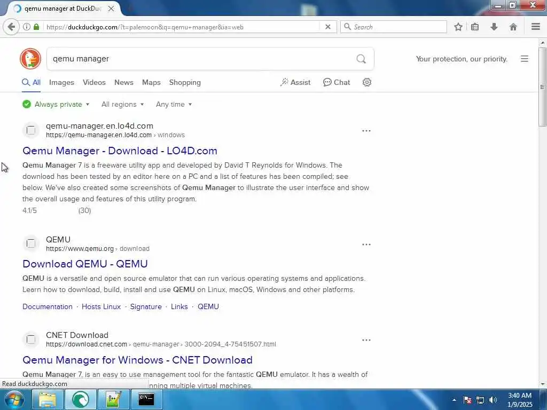
Task: Switch to the Shopping tab
Action: click(185, 82)
